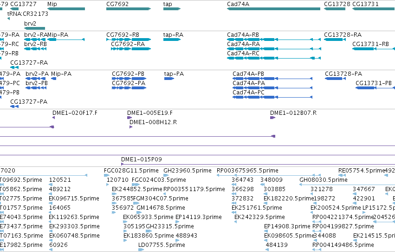Select the CG7692-RB transcript
Screen dimensions: 395x252
129,40
